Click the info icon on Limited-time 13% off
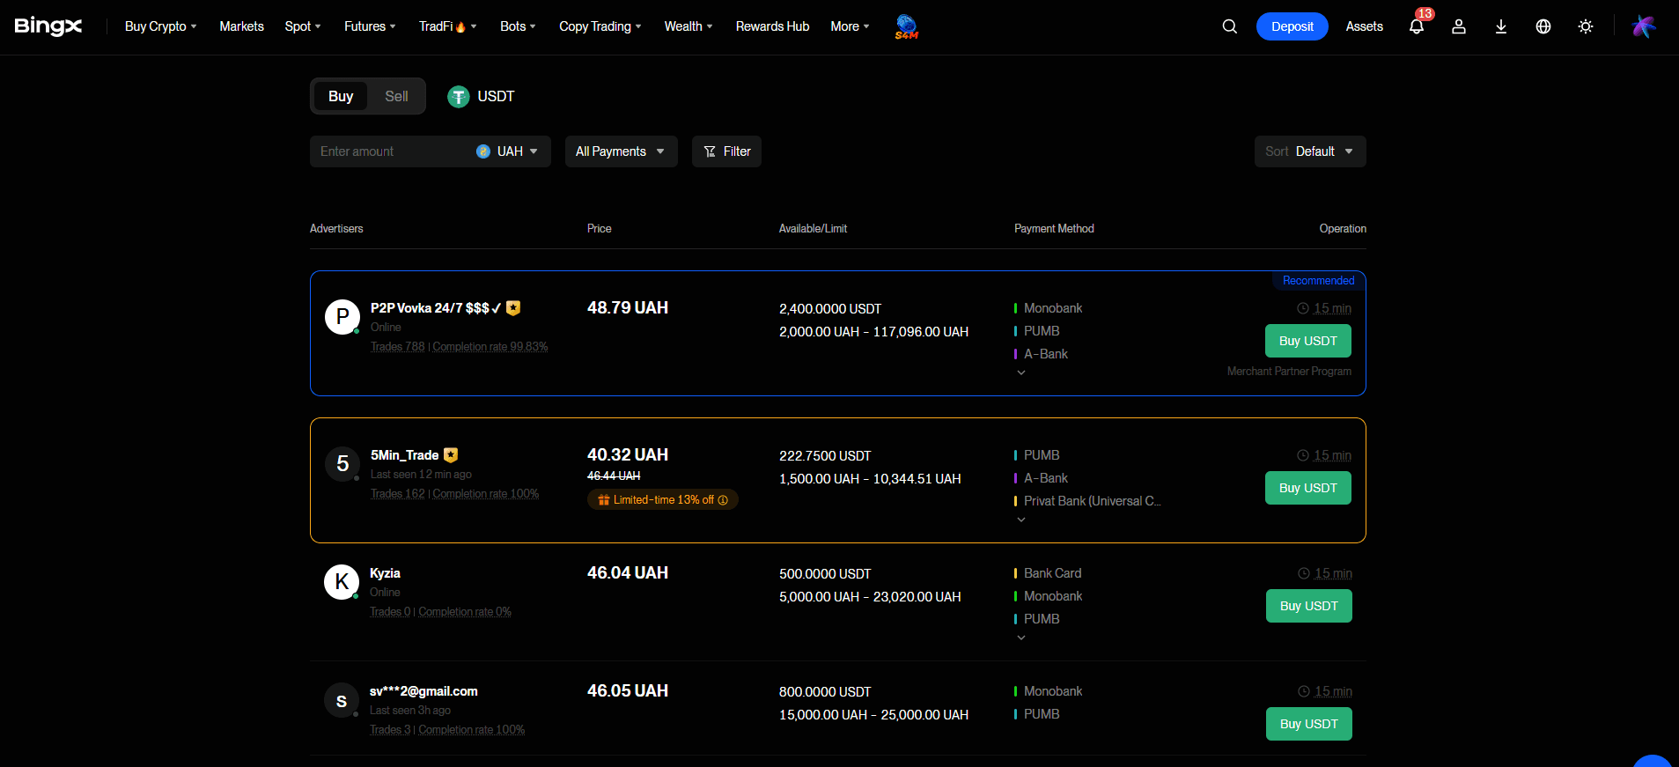 pyautogui.click(x=723, y=500)
